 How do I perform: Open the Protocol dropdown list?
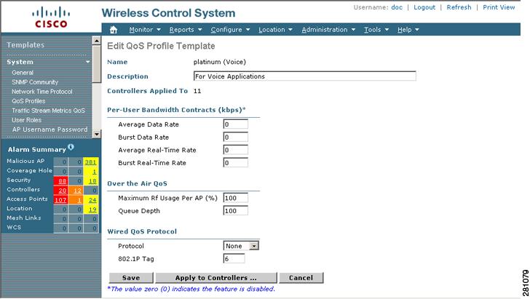coord(241,246)
